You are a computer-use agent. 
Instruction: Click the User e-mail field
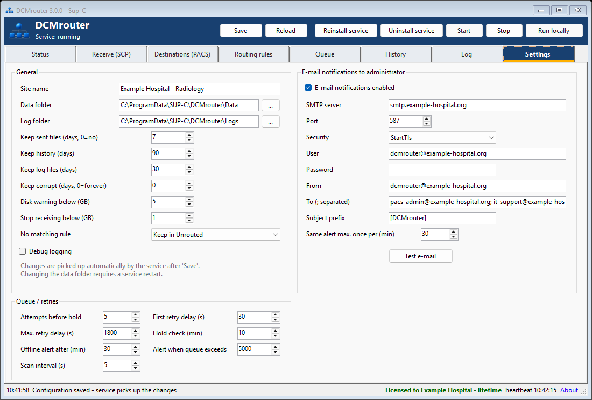pos(477,154)
